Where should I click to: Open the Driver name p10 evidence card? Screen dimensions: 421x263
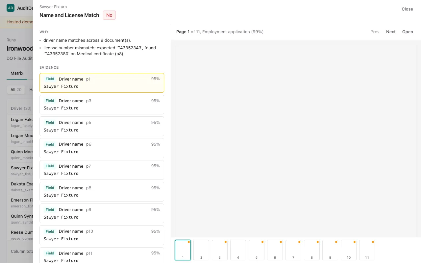pyautogui.click(x=102, y=235)
